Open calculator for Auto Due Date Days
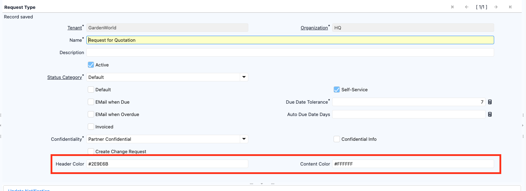The image size is (526, 191). 490,114
